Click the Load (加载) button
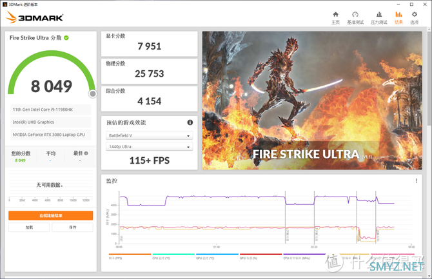This screenshot has width=432, height=279. pyautogui.click(x=29, y=227)
